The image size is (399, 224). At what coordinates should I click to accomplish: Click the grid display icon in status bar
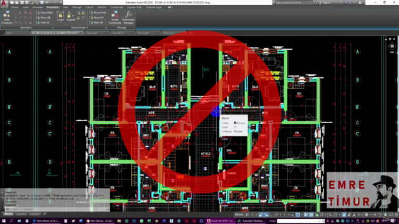click(247, 215)
